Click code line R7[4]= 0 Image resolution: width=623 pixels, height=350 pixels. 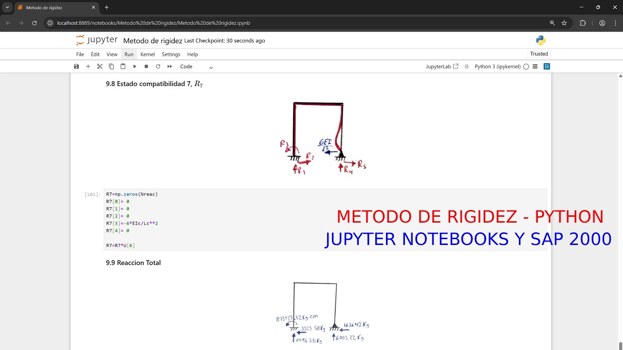118,231
